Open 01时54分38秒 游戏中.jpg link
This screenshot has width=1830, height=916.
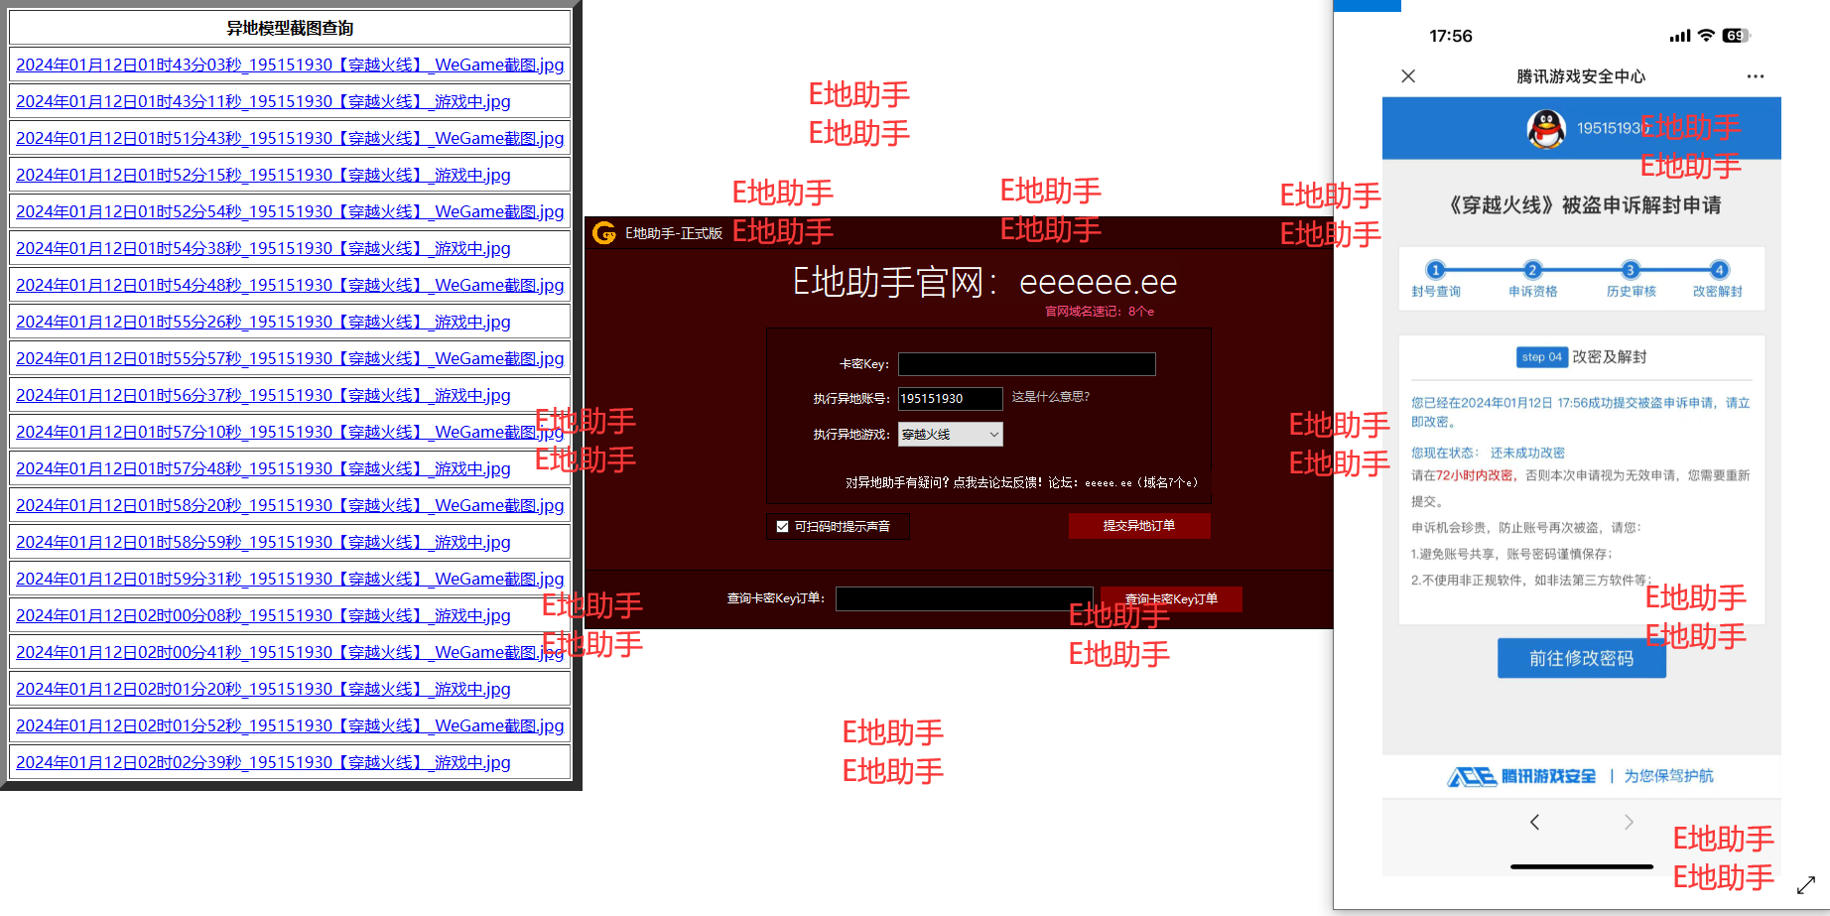263,248
